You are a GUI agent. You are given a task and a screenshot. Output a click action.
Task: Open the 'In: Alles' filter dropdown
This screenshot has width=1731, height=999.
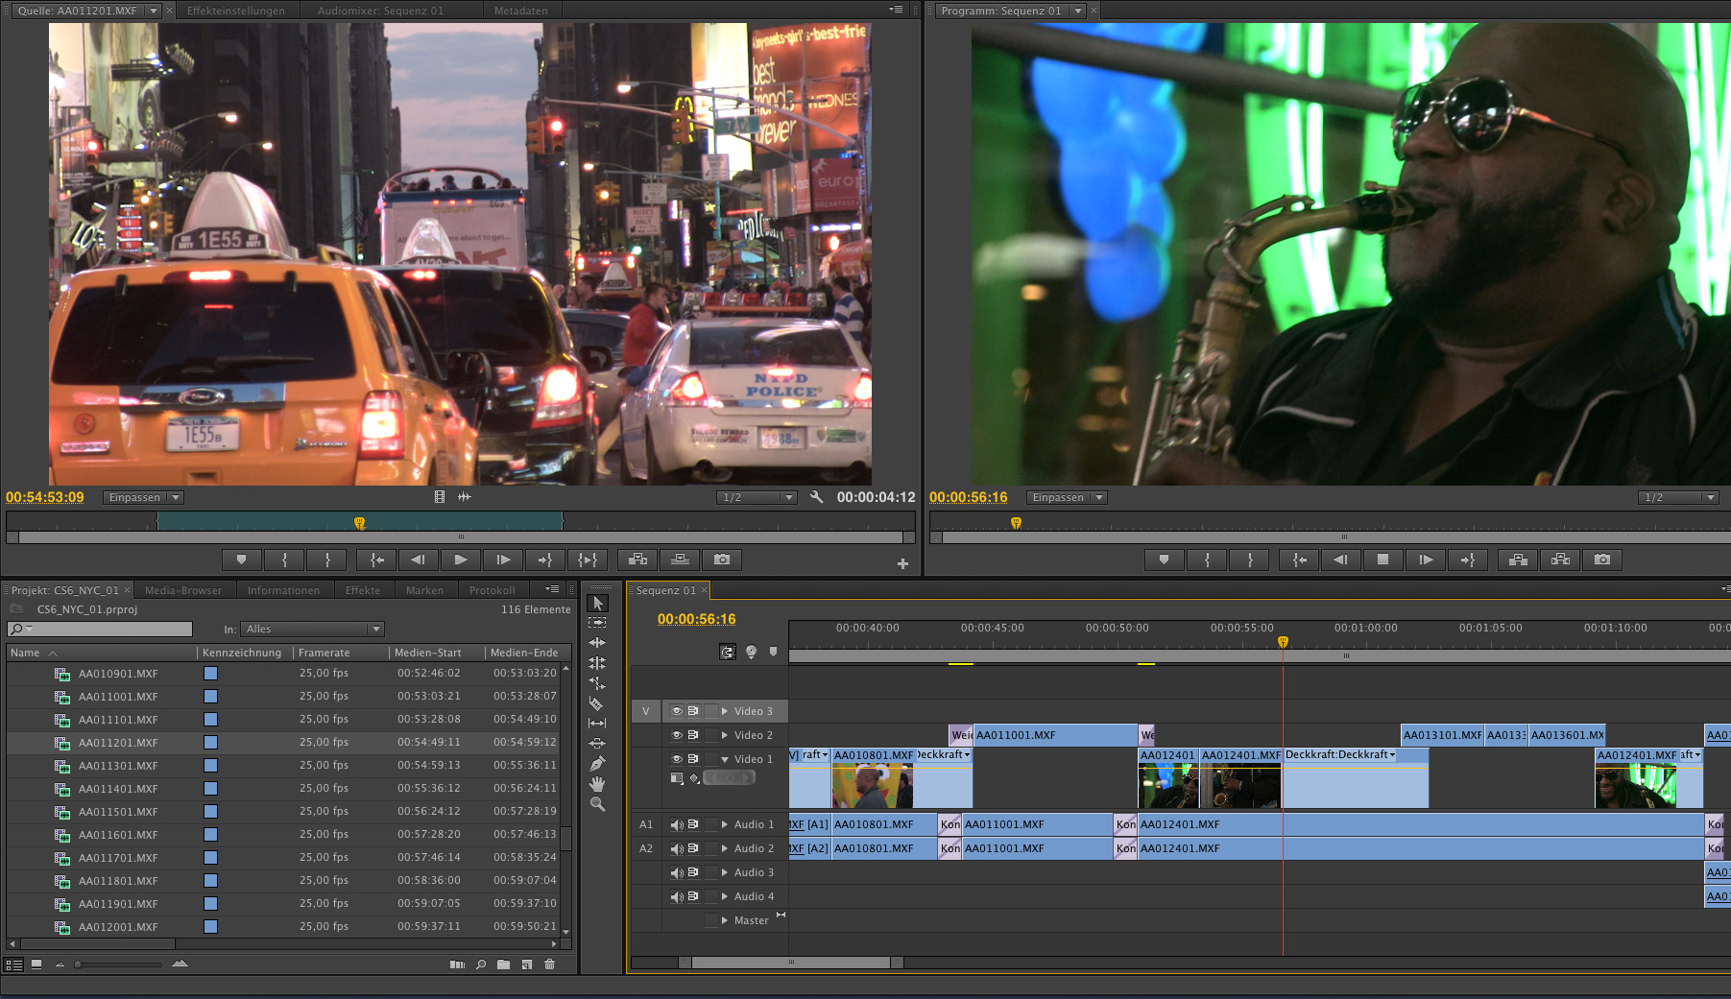pyautogui.click(x=312, y=629)
